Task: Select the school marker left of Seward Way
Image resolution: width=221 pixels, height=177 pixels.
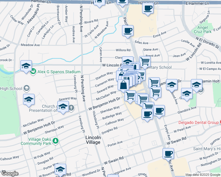Action: tap(29, 99)
